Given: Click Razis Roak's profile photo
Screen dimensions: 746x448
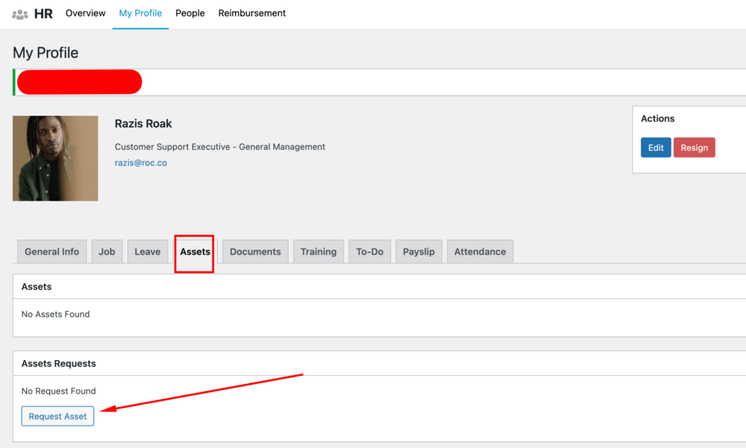Looking at the screenshot, I should (55, 159).
